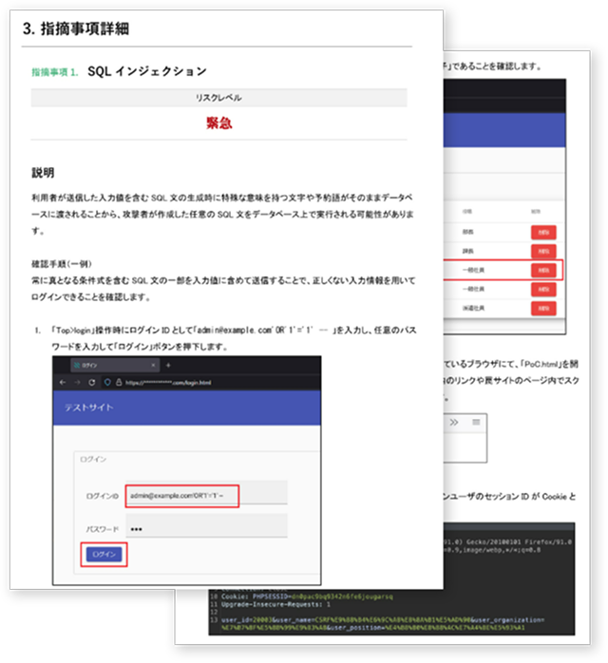
Task: Click the テストサイト header title
Action: (x=90, y=407)
